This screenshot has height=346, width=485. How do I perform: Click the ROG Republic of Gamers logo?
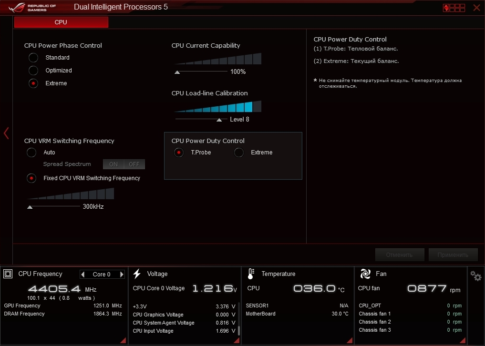pos(32,8)
